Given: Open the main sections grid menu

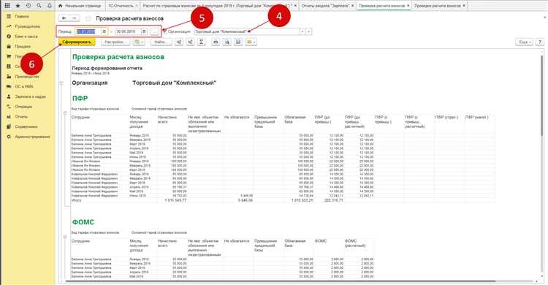Looking at the screenshot, I should [x=7, y=6].
